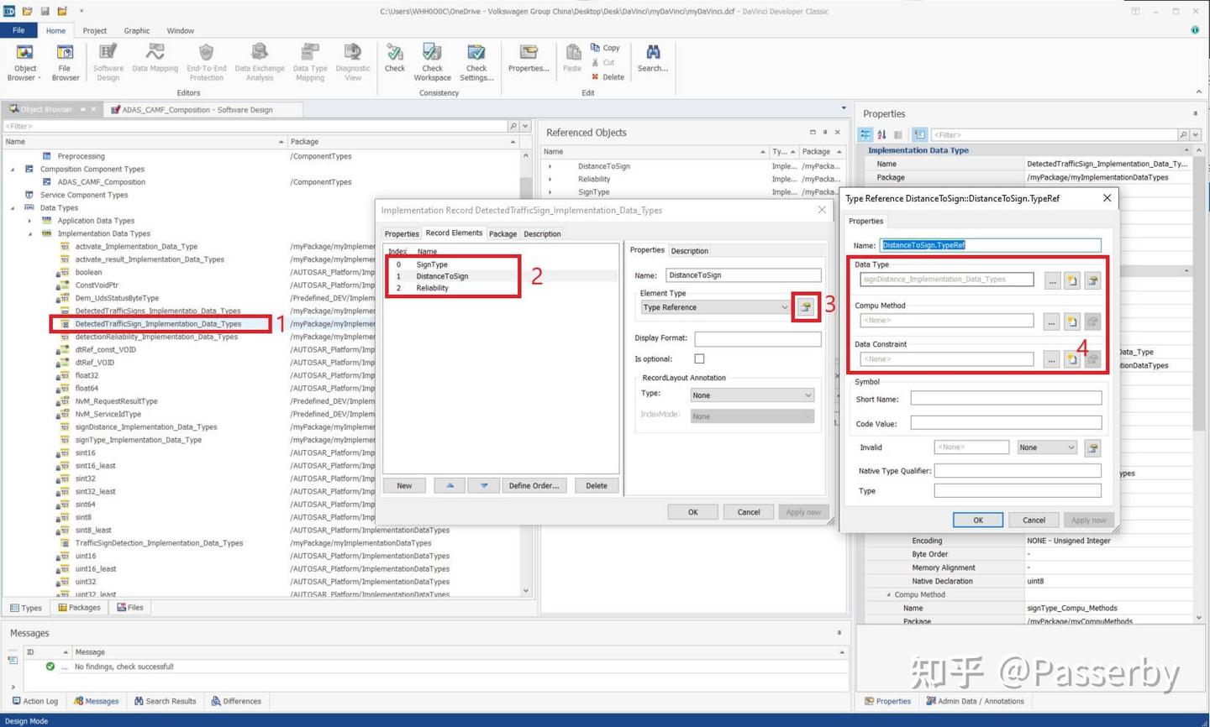Collapse the Implementation Data Types tree node

point(30,233)
